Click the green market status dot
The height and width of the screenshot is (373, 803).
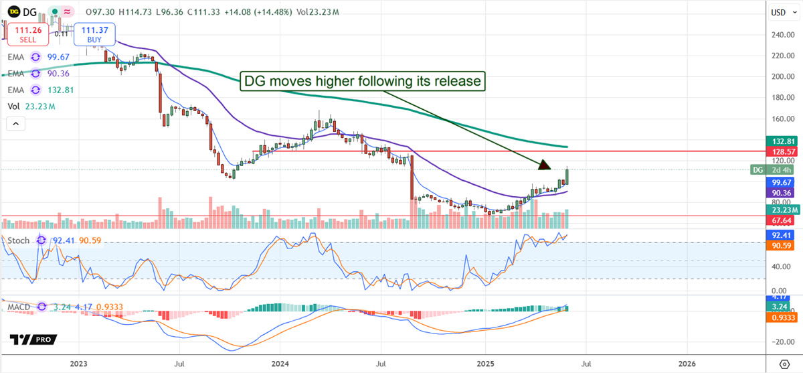click(x=54, y=12)
